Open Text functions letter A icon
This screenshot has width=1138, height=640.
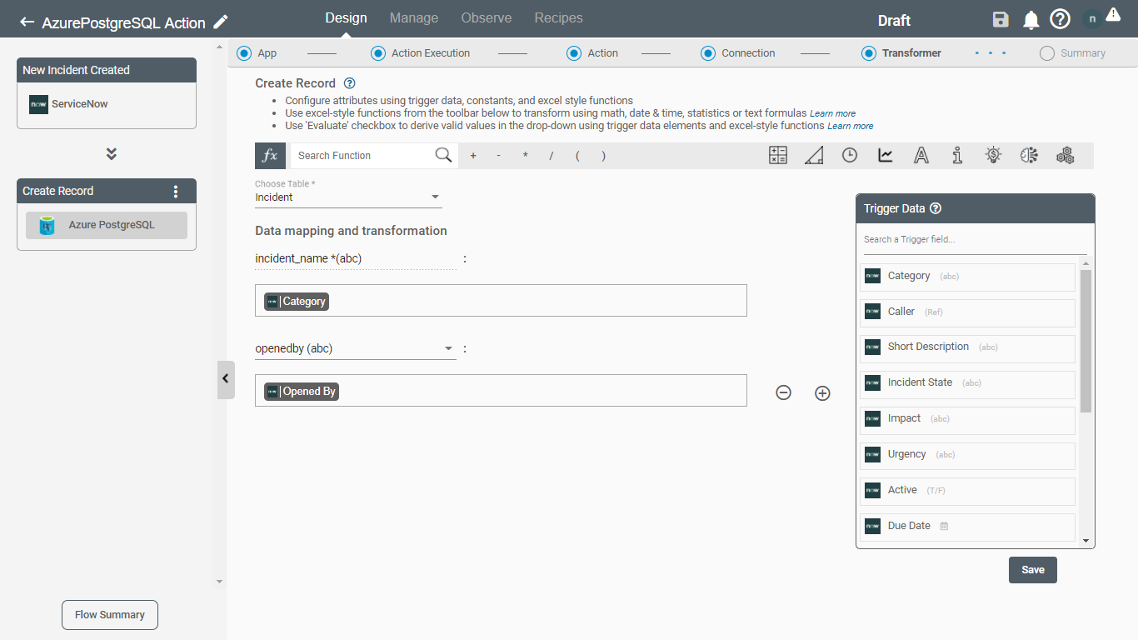921,155
